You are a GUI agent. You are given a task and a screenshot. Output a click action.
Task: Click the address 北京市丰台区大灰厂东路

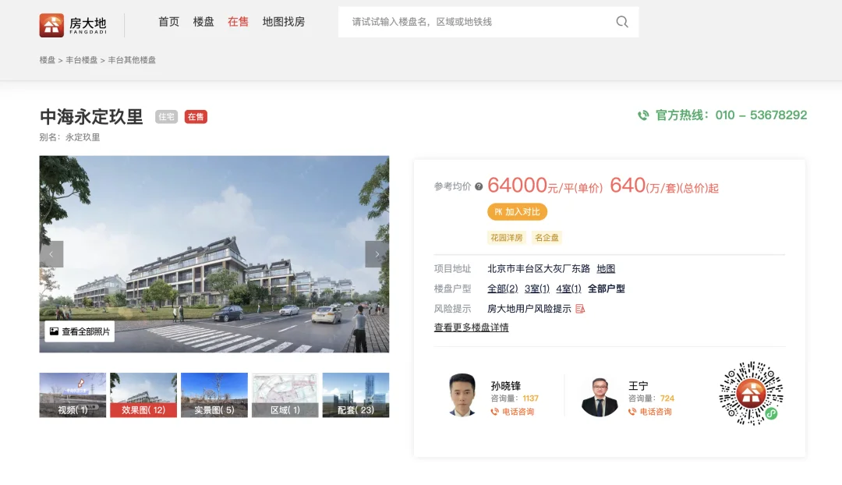pyautogui.click(x=539, y=268)
